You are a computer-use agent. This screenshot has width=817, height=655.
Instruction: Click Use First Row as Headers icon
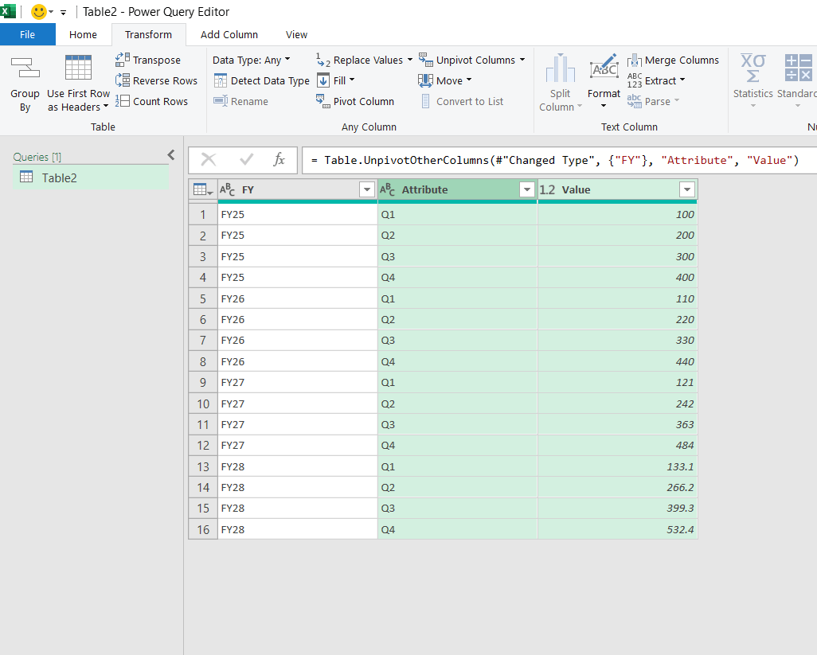[78, 68]
